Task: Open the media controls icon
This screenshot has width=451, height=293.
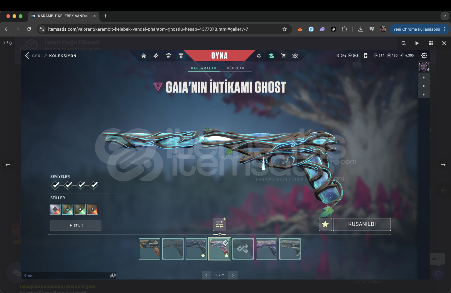Action: tap(372, 29)
